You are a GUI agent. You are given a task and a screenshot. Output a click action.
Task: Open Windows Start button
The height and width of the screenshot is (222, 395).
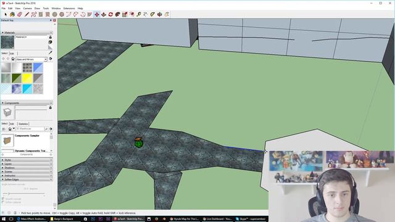(x=4, y=219)
